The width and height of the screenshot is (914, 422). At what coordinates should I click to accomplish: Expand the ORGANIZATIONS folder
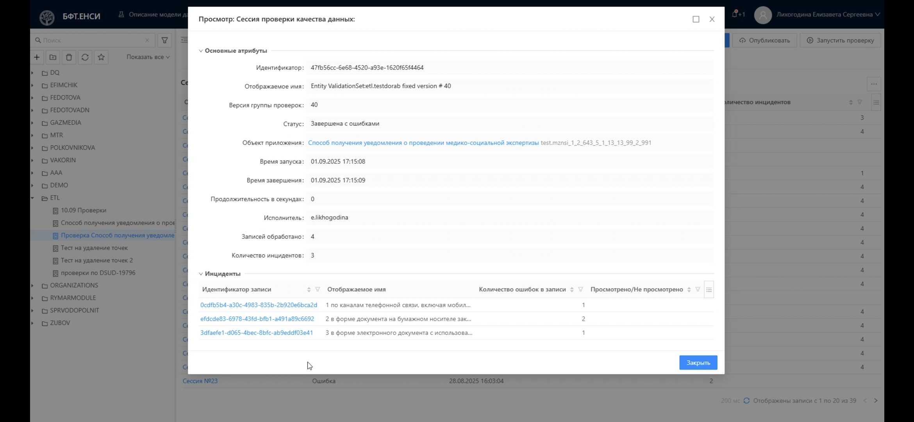tap(32, 285)
